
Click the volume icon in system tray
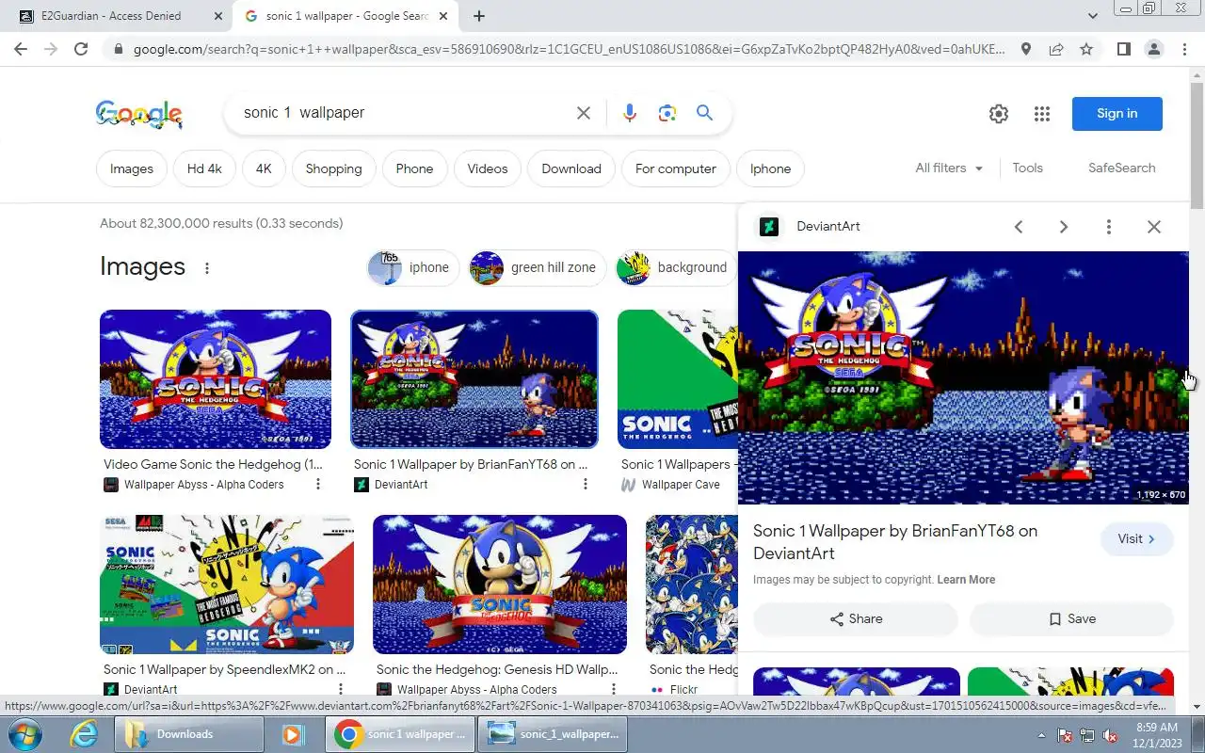click(x=1111, y=735)
